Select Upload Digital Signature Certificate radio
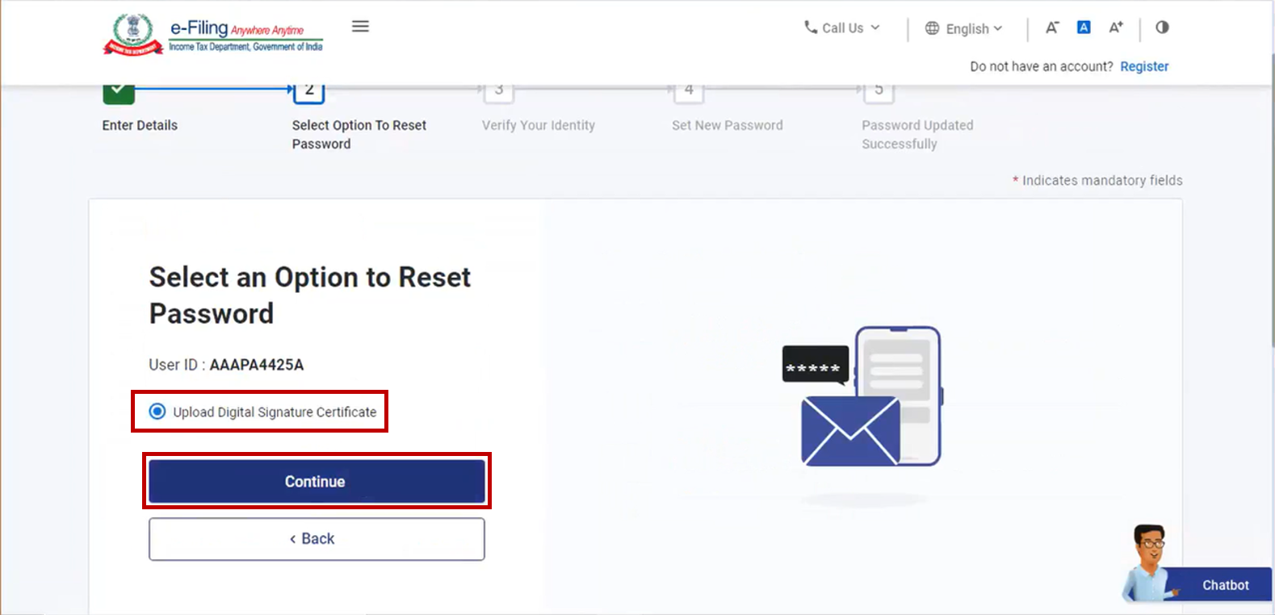 [157, 412]
